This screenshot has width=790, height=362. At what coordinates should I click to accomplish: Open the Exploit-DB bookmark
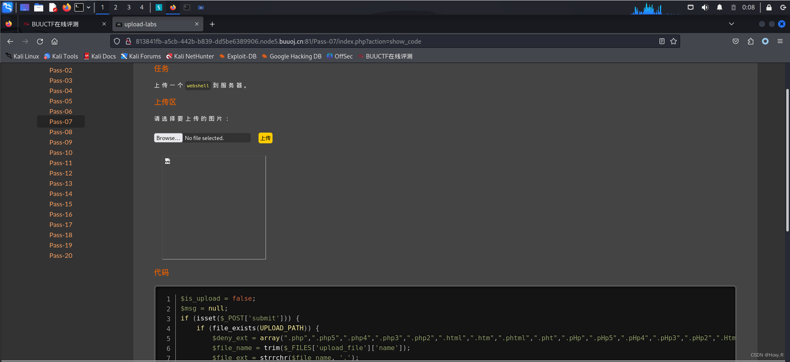click(238, 56)
